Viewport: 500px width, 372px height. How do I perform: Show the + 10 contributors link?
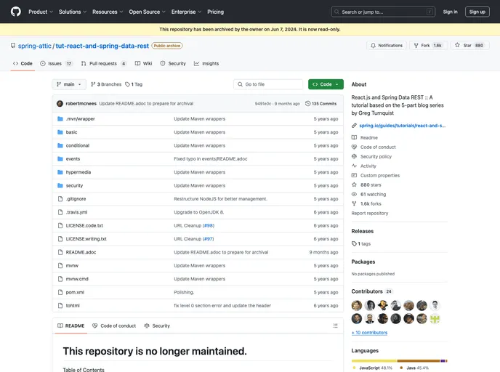[x=369, y=333]
